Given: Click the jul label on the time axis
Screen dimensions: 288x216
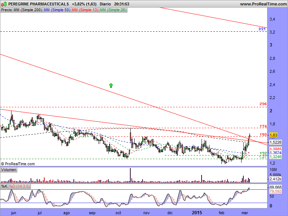Looking at the screenshot, I should (x=40, y=213).
